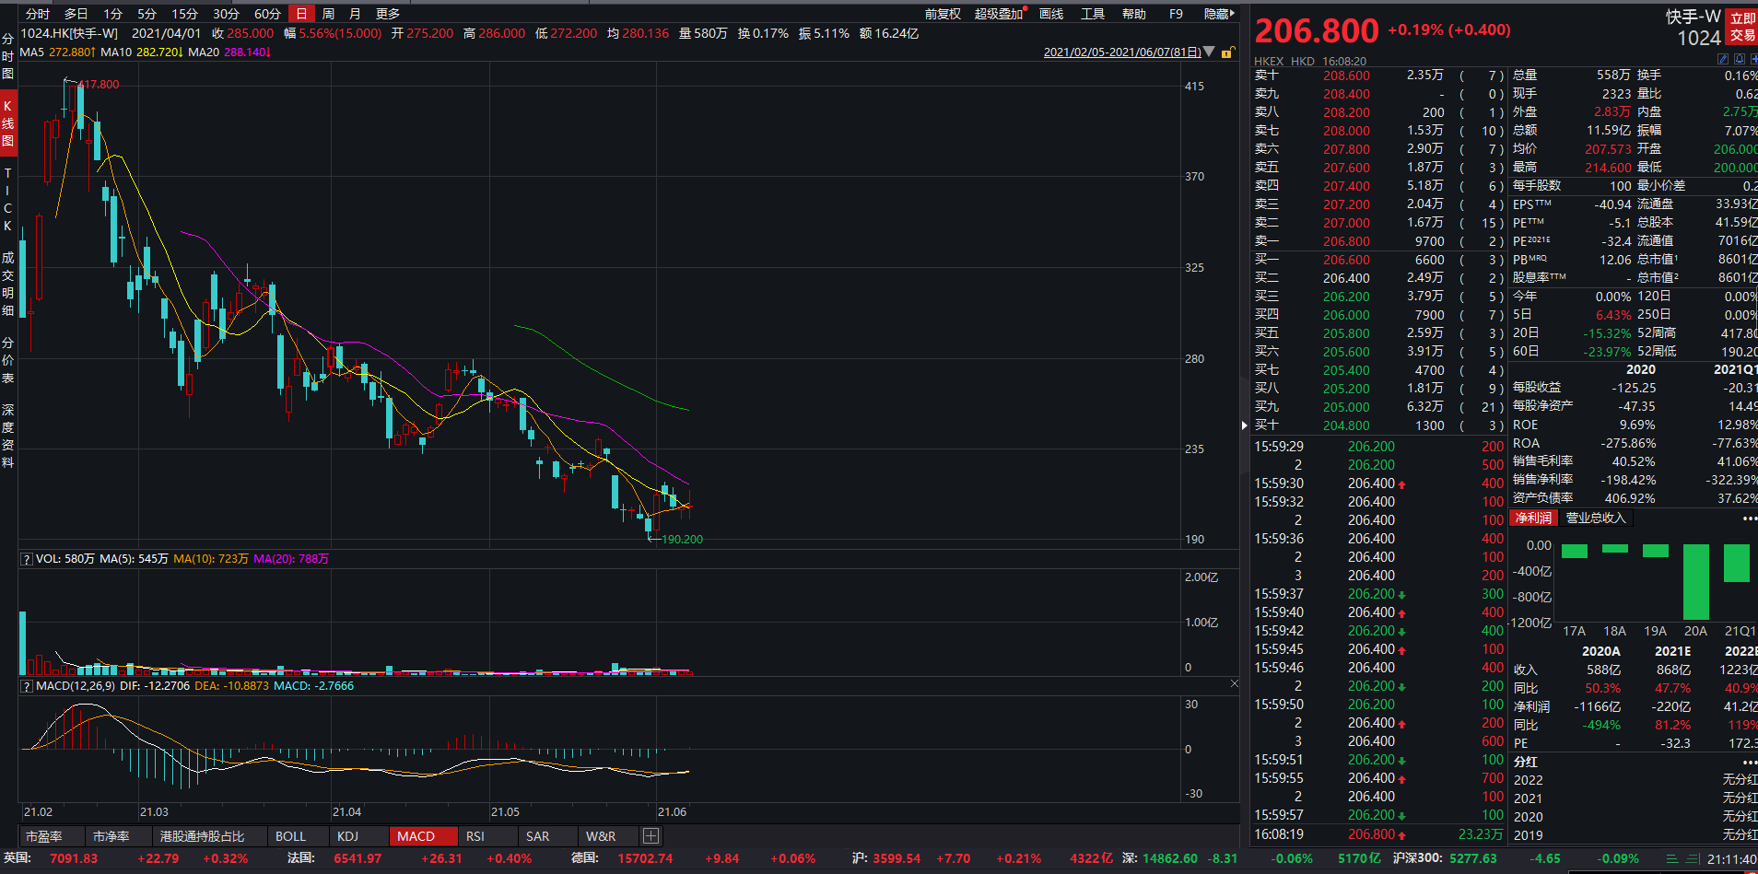1758x874 pixels.
Task: Select the 30分 period
Action: [226, 14]
